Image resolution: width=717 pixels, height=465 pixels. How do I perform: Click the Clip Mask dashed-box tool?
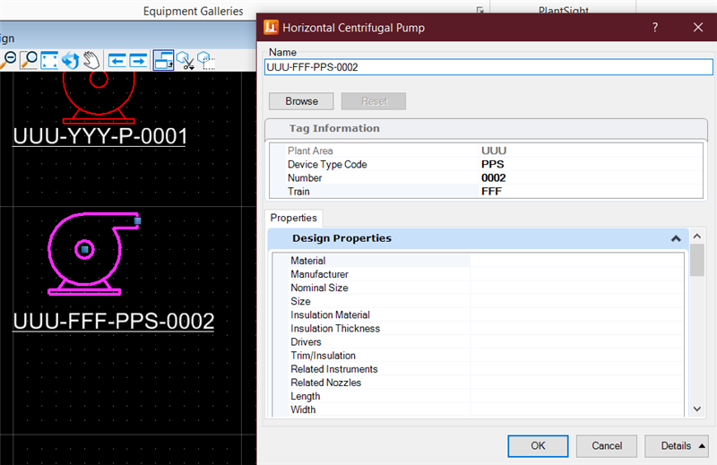coord(206,60)
